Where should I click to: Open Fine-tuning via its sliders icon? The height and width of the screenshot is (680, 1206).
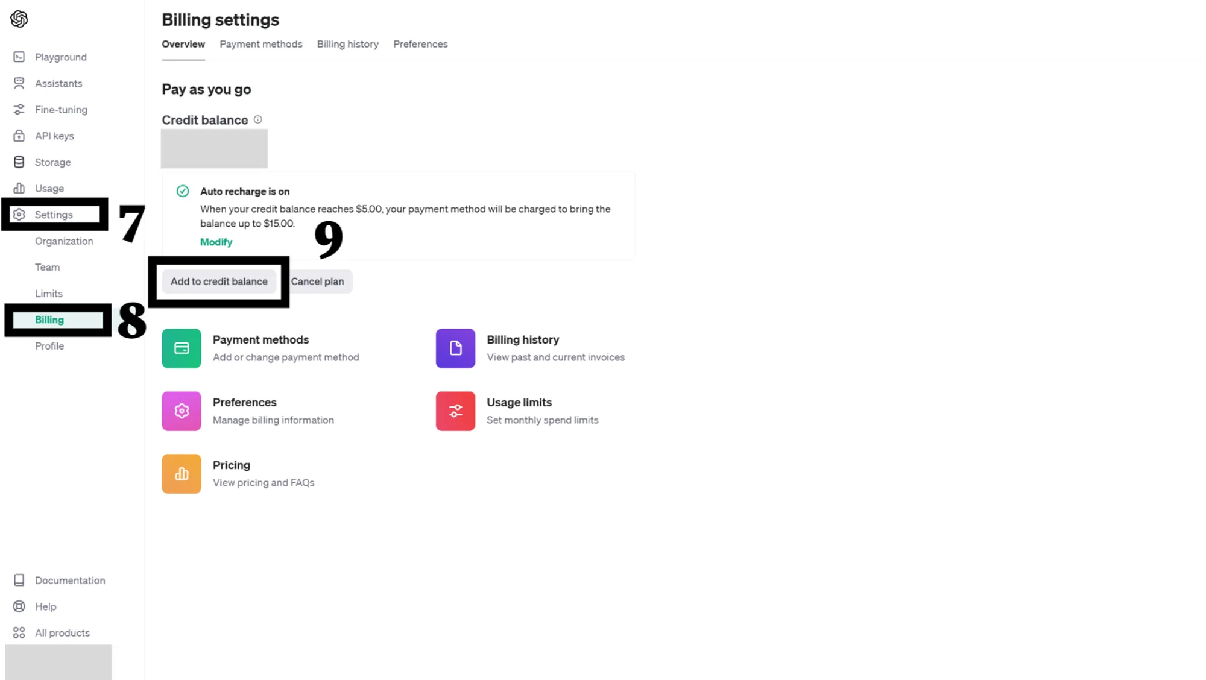point(19,110)
